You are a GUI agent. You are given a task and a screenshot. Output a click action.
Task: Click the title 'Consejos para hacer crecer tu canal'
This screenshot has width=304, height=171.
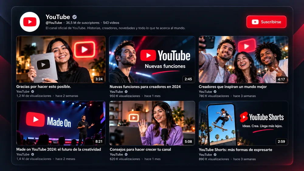[140, 149]
